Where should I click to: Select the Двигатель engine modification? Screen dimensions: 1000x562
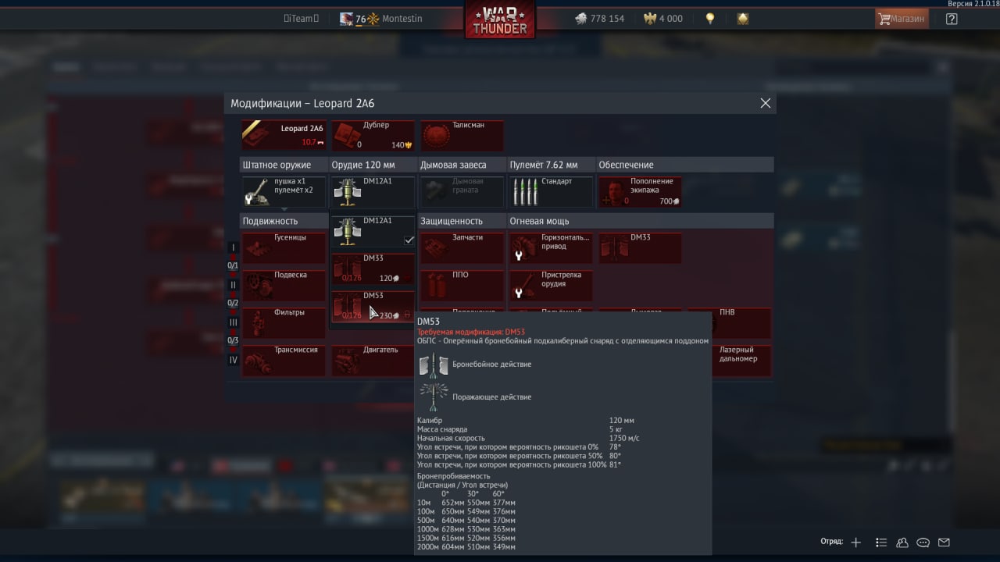(x=373, y=360)
